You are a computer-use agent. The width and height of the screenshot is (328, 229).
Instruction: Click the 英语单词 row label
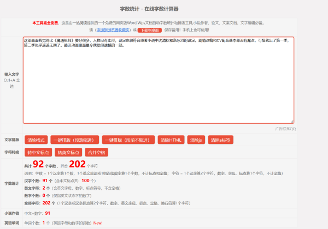[x=11, y=223]
